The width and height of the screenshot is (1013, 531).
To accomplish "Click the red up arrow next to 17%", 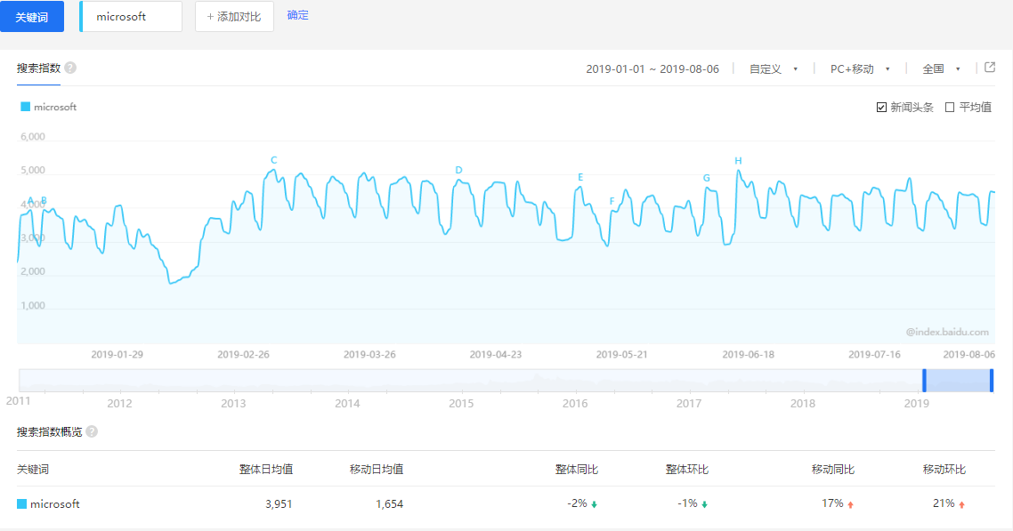I will tap(849, 503).
